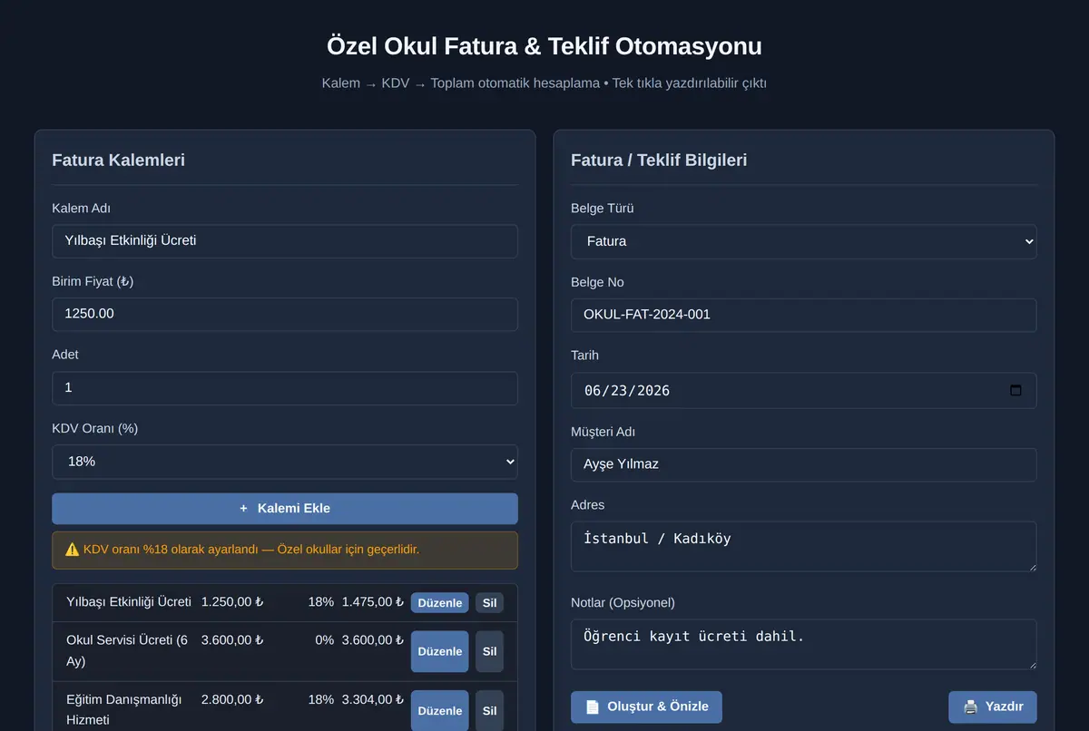Focus the Müşteri Adı field Ayşe Yılmaz
The image size is (1089, 731).
(803, 465)
